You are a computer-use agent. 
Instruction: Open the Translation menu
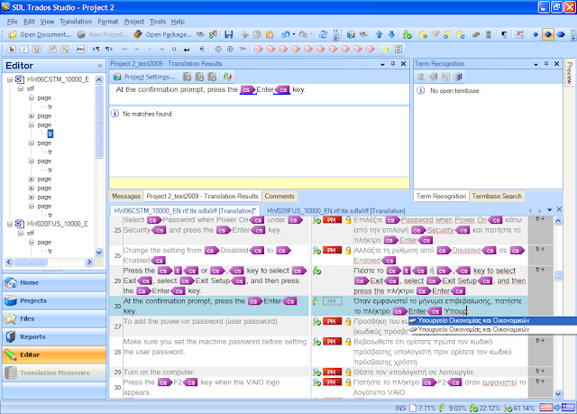[76, 22]
